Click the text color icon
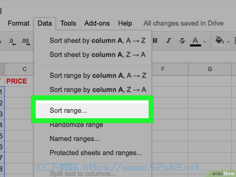236x177 pixels. coord(195,41)
